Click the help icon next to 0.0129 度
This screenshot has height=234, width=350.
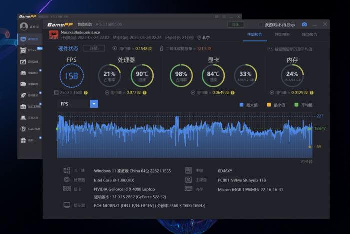(x=310, y=93)
